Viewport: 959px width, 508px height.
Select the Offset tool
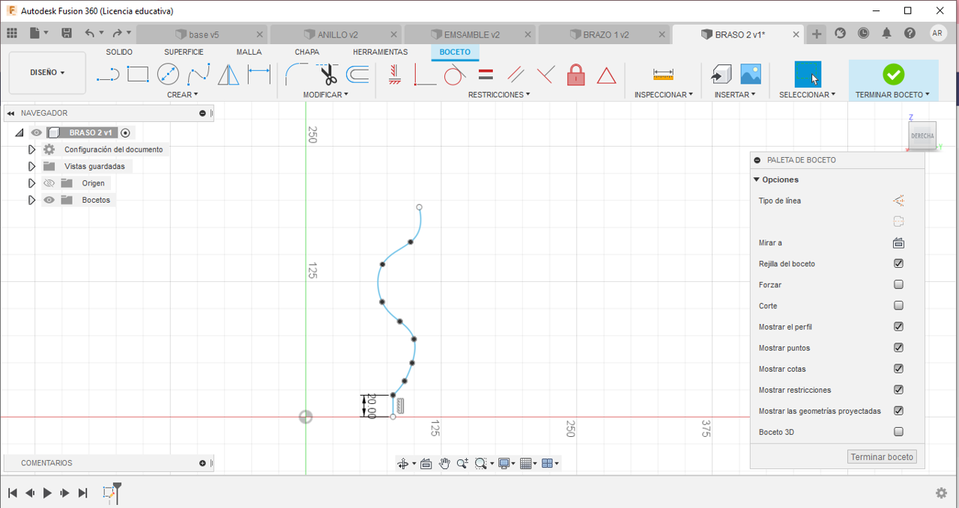357,74
